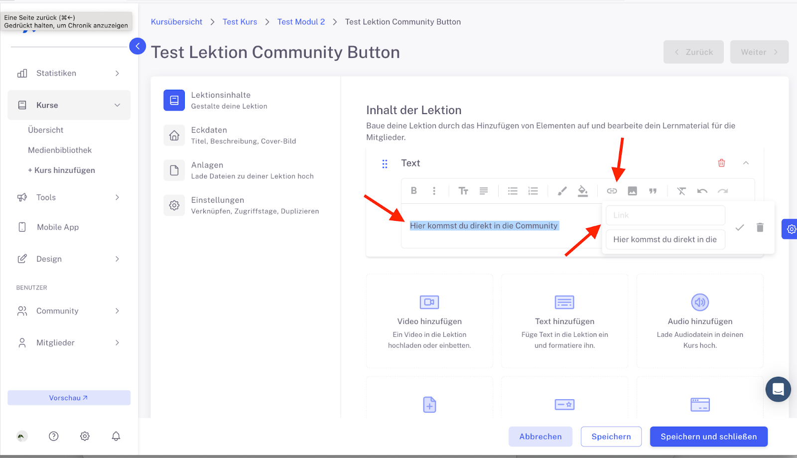Open the chat support bubble

click(778, 389)
